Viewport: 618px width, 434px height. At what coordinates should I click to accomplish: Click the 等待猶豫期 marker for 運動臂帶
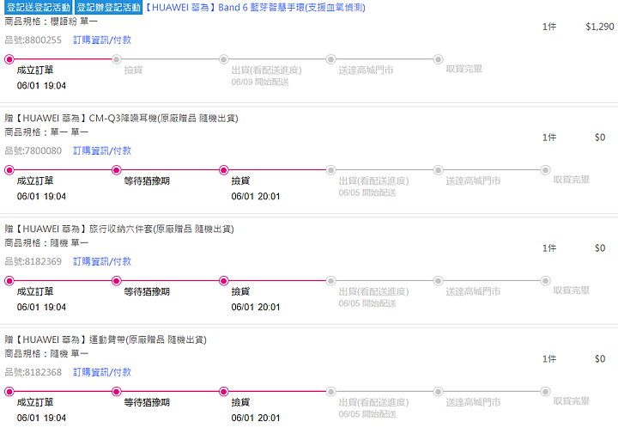coord(116,392)
